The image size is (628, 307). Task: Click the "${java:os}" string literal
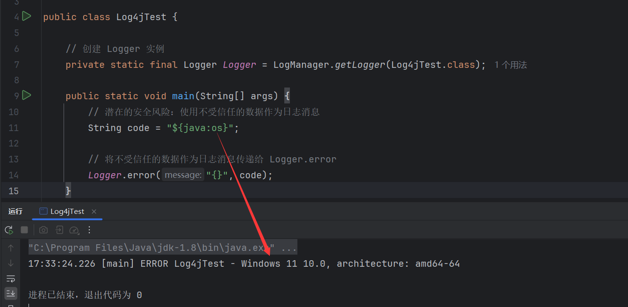coord(200,128)
